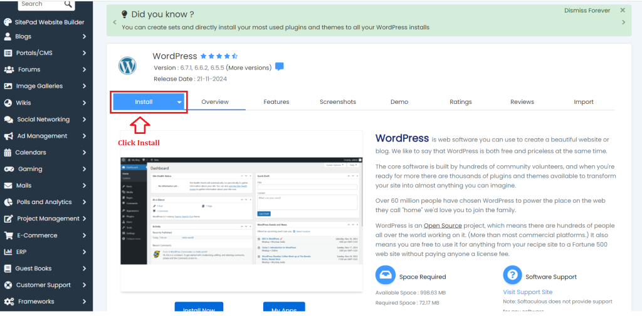Click Required Space 72.17 MB text
The image size is (642, 316).
click(x=408, y=303)
